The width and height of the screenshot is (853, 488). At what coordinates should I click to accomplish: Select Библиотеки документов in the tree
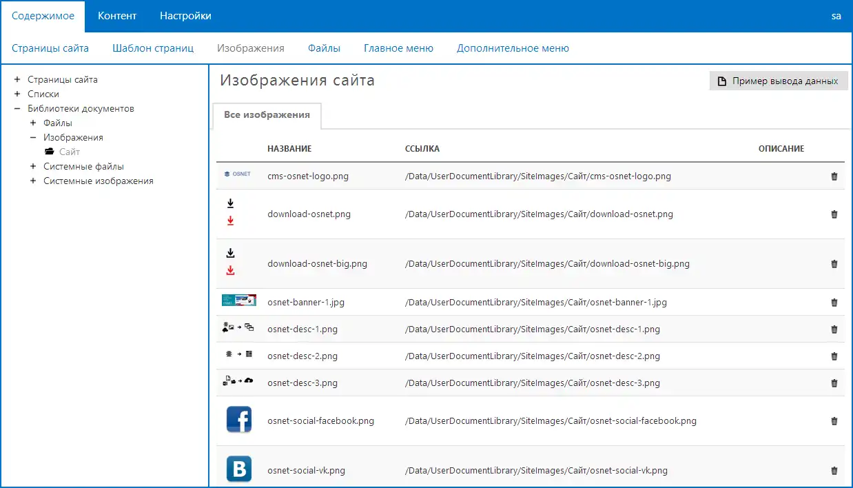[81, 108]
